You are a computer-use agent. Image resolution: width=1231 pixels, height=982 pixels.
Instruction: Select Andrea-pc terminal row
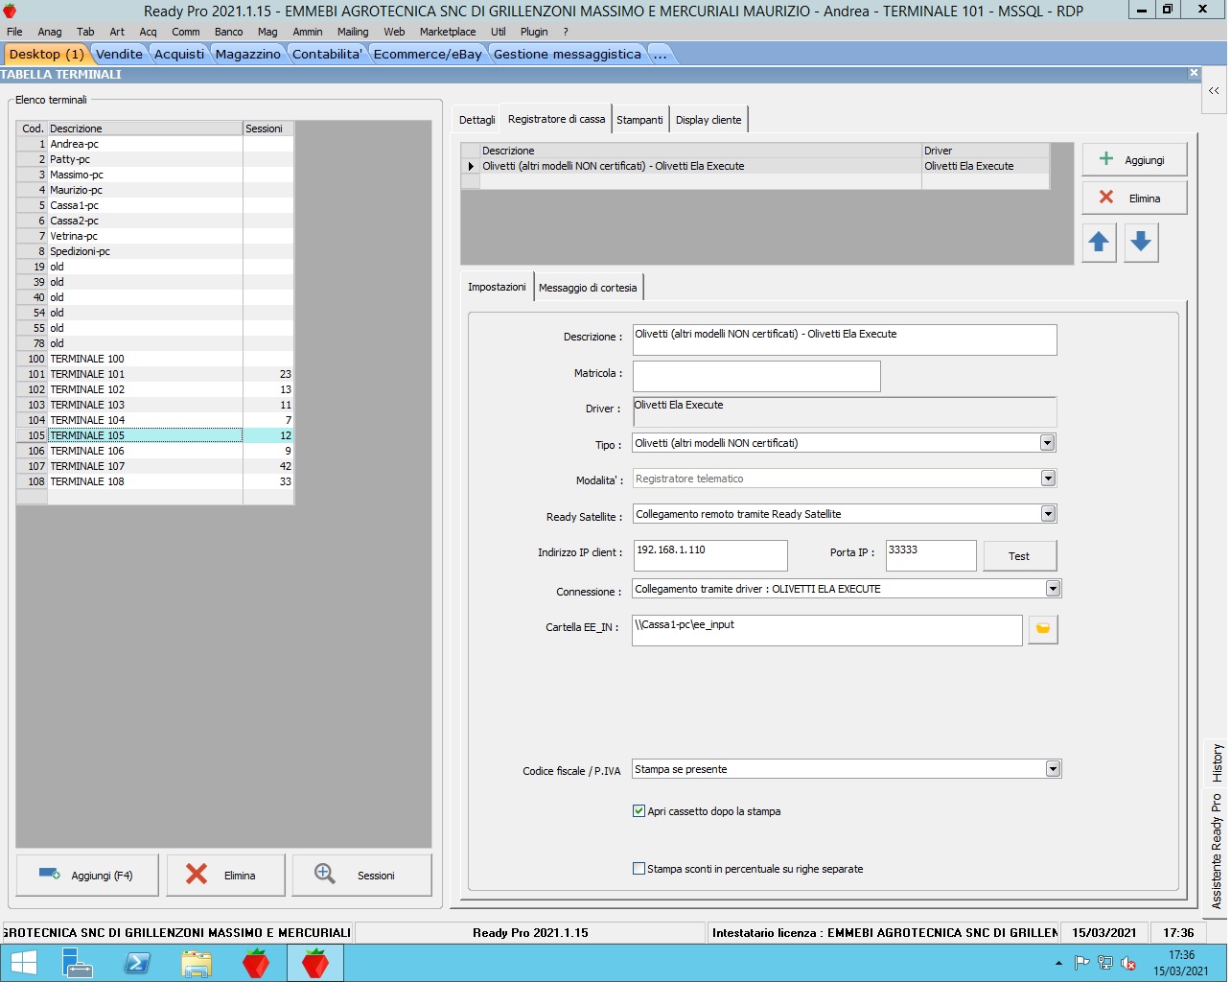tap(155, 144)
